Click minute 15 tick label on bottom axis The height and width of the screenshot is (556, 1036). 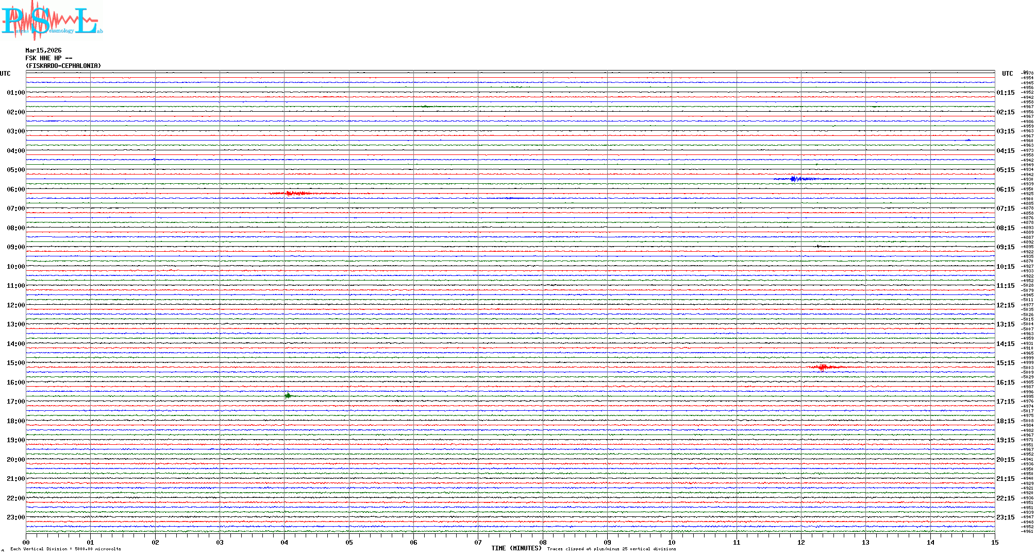pyautogui.click(x=995, y=543)
